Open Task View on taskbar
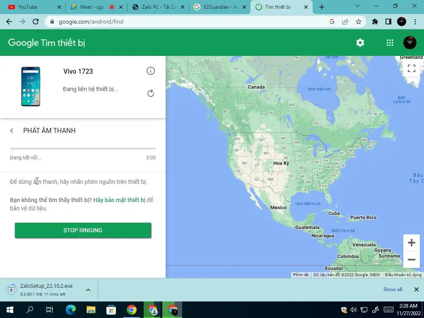 (x=50, y=310)
